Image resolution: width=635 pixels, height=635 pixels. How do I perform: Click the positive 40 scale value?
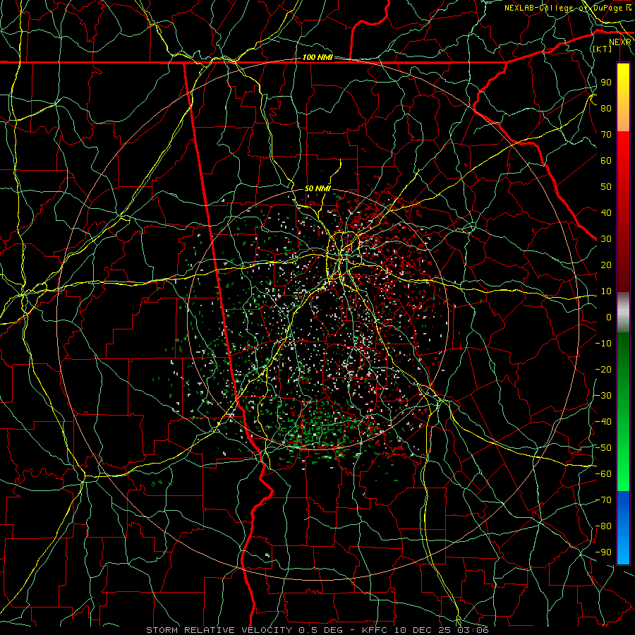point(606,212)
